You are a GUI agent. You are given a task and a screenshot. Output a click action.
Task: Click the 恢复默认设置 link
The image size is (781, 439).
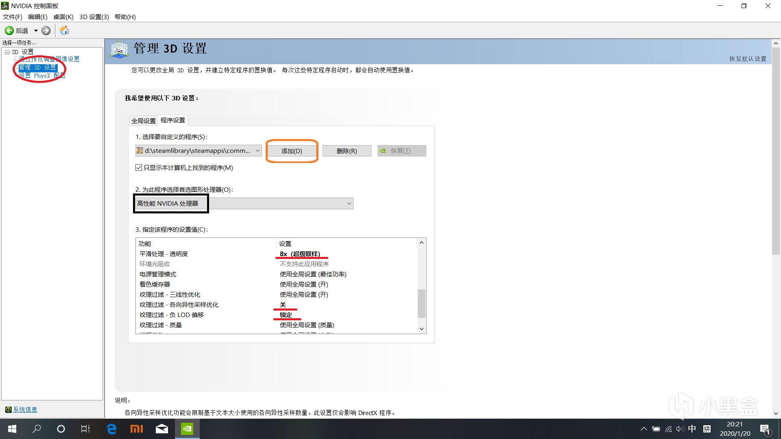748,59
